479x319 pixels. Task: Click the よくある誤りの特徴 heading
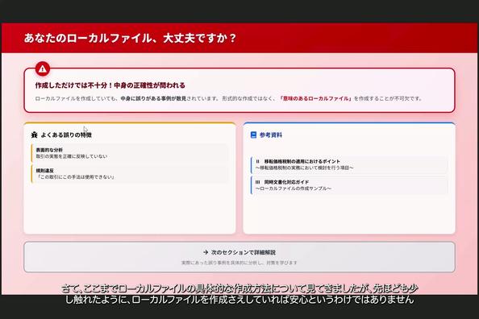click(66, 135)
